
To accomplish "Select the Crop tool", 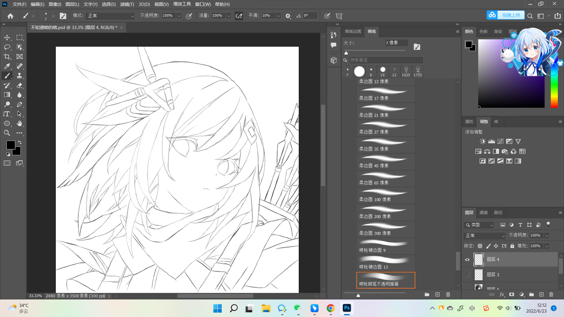I will pyautogui.click(x=7, y=57).
